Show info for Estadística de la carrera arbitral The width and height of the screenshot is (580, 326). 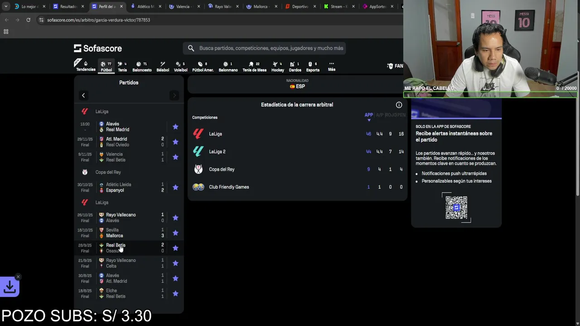tap(399, 105)
